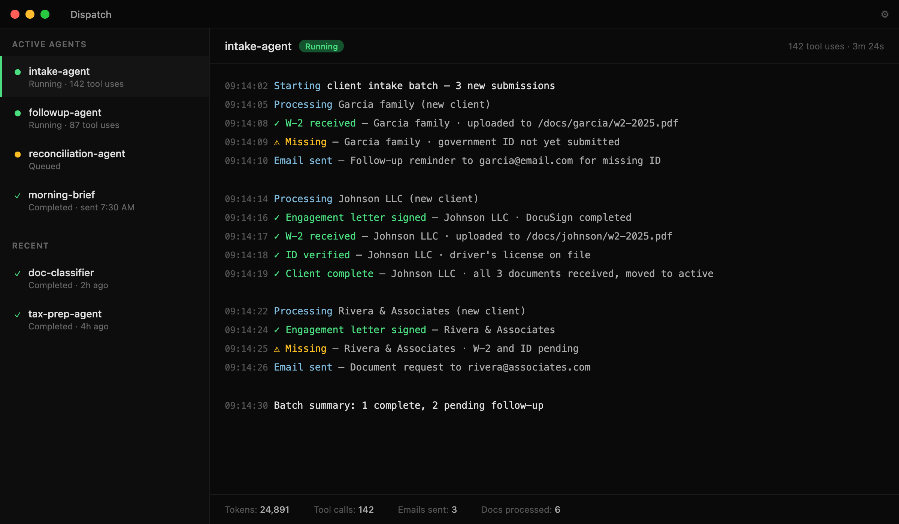899x524 pixels.
Task: Open doc-classifier under Recent
Action: [105, 278]
